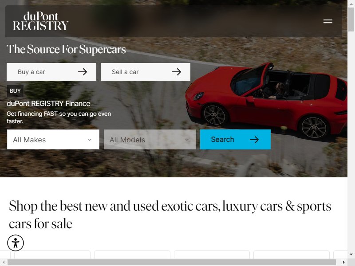355x266 pixels.
Task: Click the arrow in Sell a car
Action: pyautogui.click(x=176, y=72)
